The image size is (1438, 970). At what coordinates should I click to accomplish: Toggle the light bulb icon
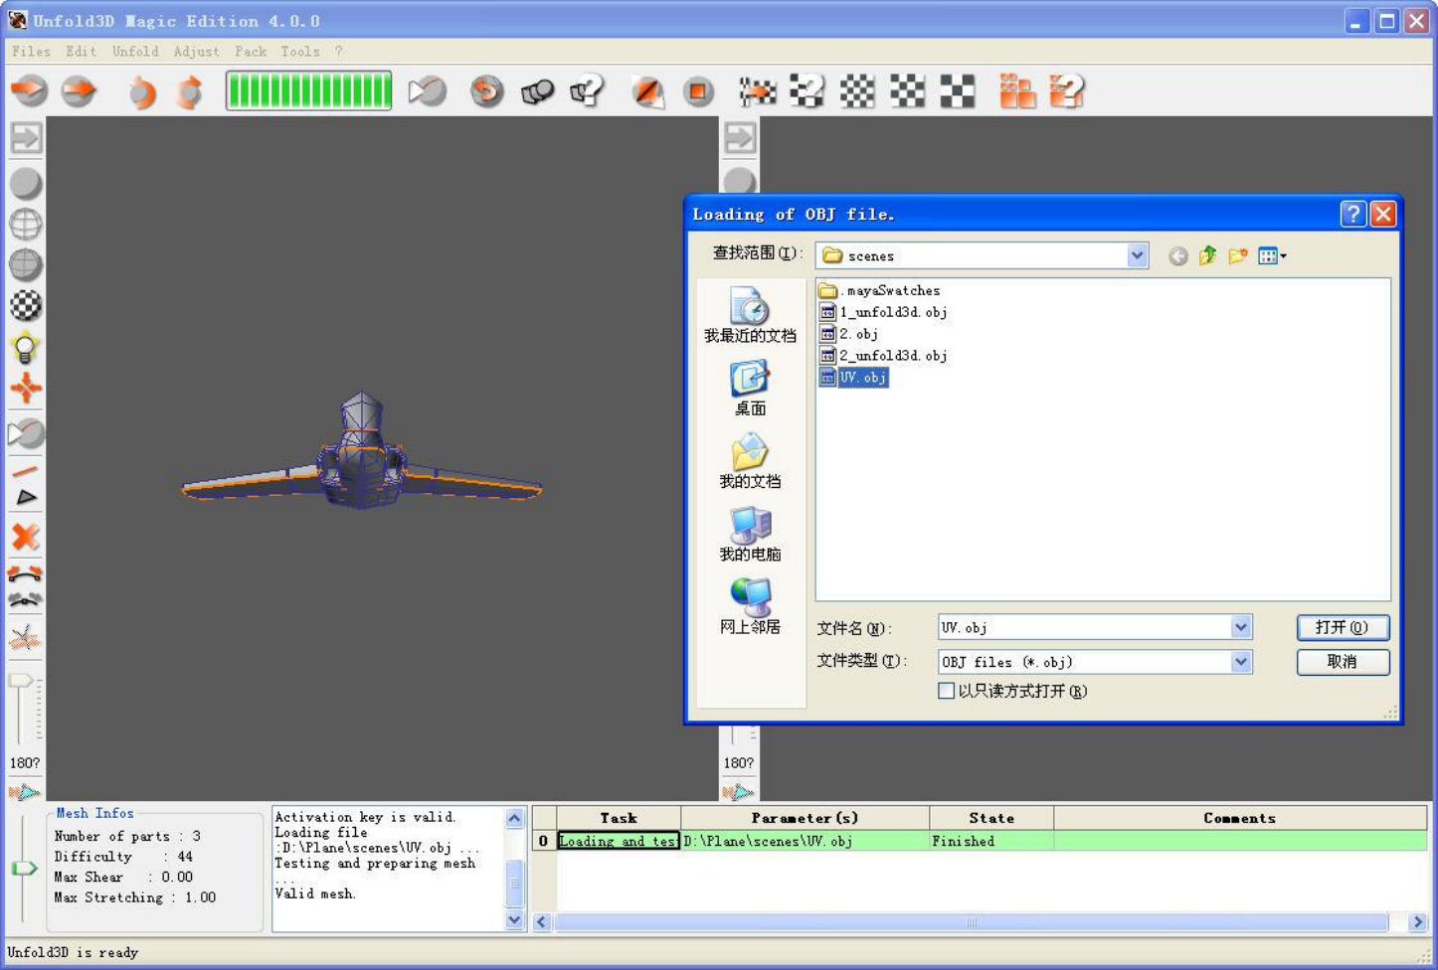[26, 348]
